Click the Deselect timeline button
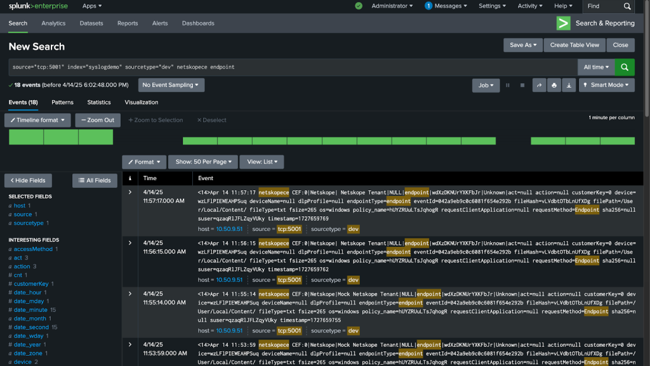650x366 pixels. tap(211, 120)
